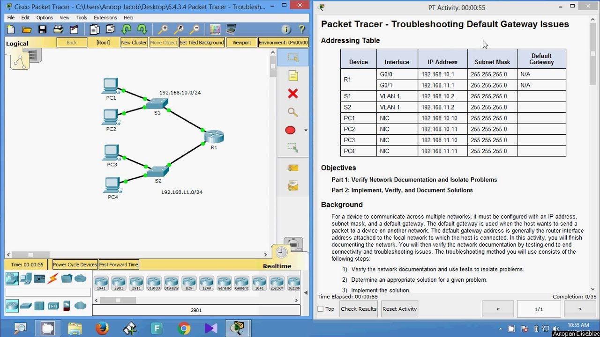This screenshot has width=600, height=337.
Task: Click the New Cluster button
Action: tap(134, 43)
